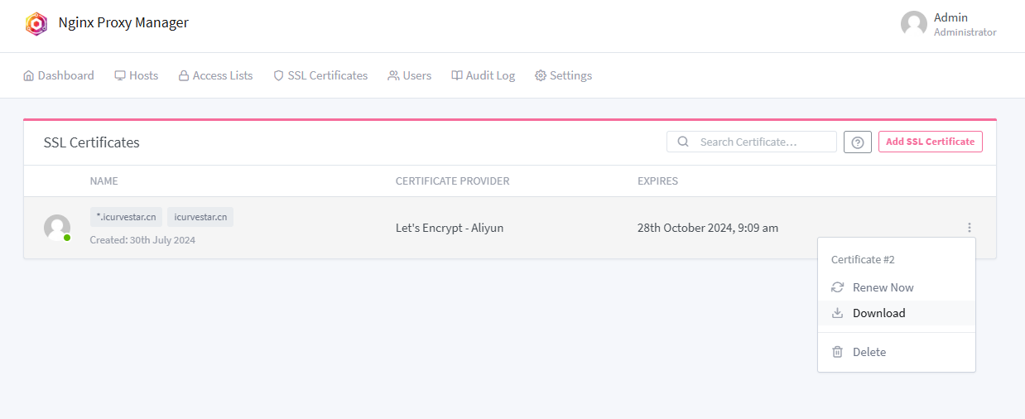Click the renew arrows icon
Viewport: 1025px width, 419px height.
pos(837,287)
